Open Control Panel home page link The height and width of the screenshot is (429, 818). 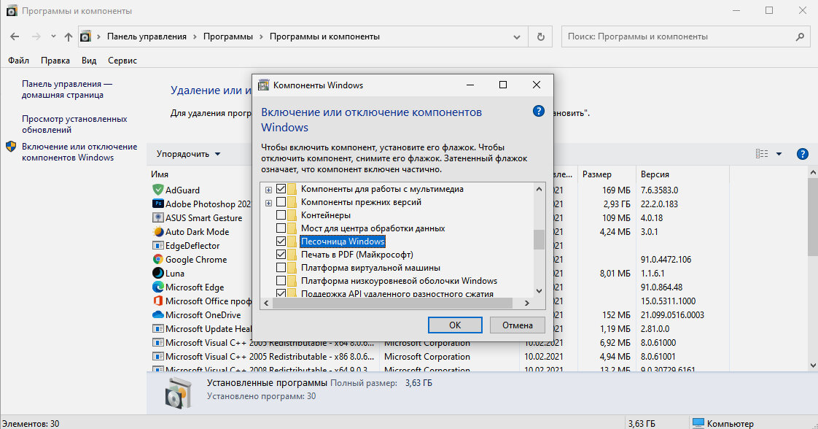[67, 89]
